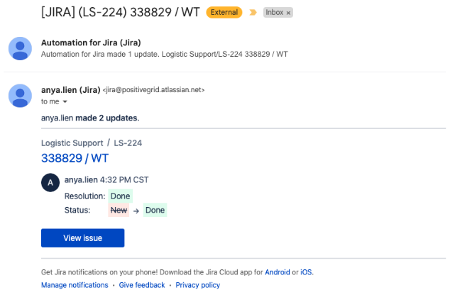
Task: Open the Android app download link
Action: [x=277, y=272]
